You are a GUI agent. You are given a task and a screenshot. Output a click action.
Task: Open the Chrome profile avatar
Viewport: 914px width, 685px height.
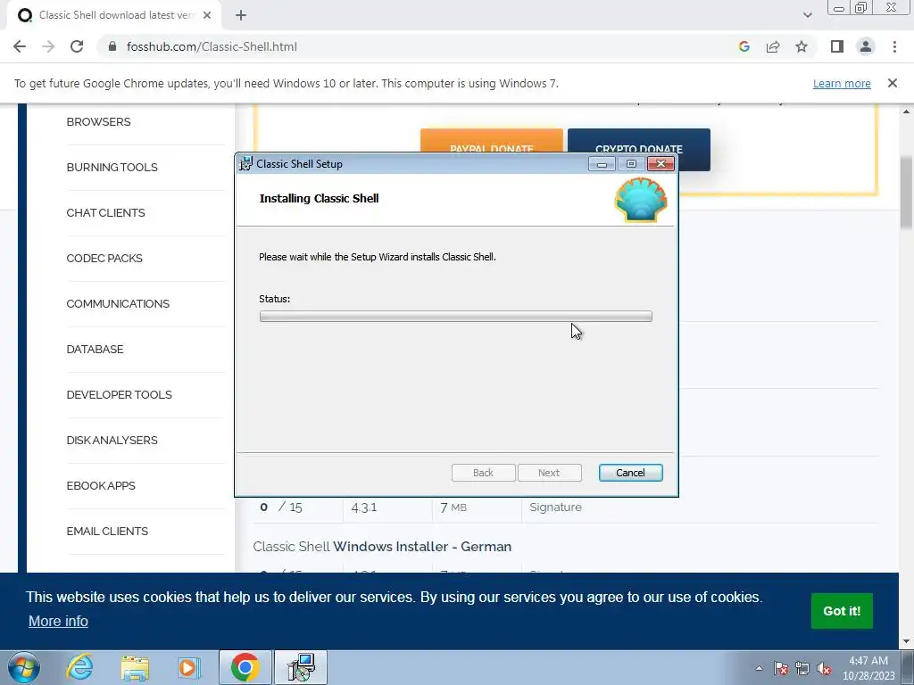pyautogui.click(x=866, y=46)
